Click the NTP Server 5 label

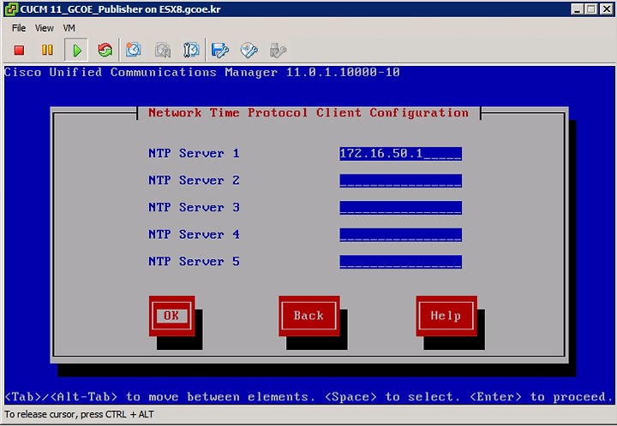(x=194, y=262)
